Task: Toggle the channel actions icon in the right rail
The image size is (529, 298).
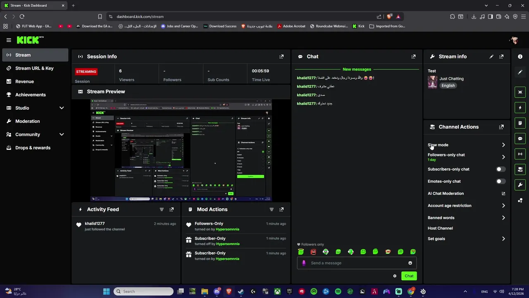Action: click(x=520, y=169)
